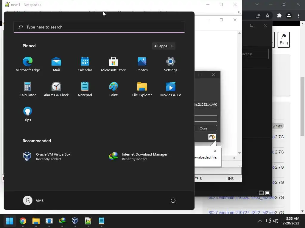Screen dimensions: 305x228
Task: Click the Notepad++ vertical scrollbar down arrow
Action: [239, 153]
